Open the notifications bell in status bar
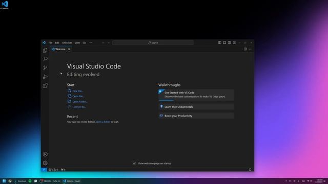328x184 pixels. (x=250, y=170)
